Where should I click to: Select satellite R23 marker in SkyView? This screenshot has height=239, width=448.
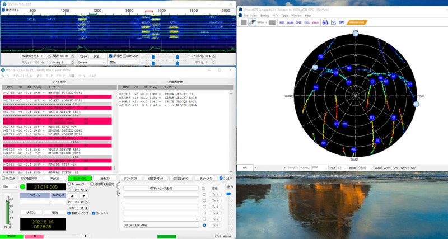[320, 57]
